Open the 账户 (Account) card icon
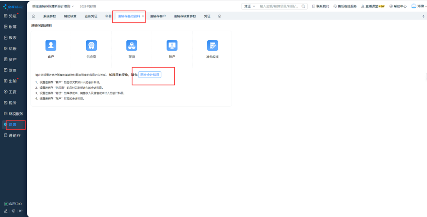This screenshot has width=427, height=217. [x=172, y=45]
